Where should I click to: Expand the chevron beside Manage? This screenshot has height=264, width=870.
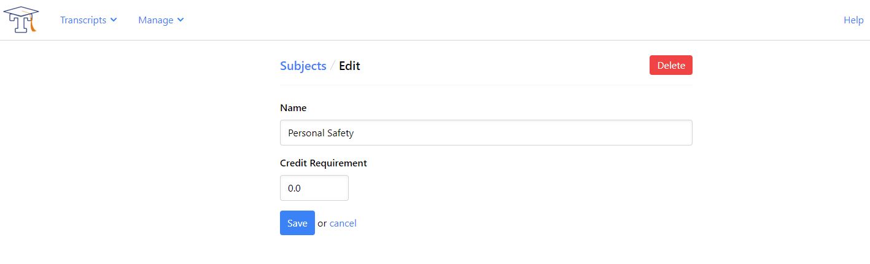[181, 20]
